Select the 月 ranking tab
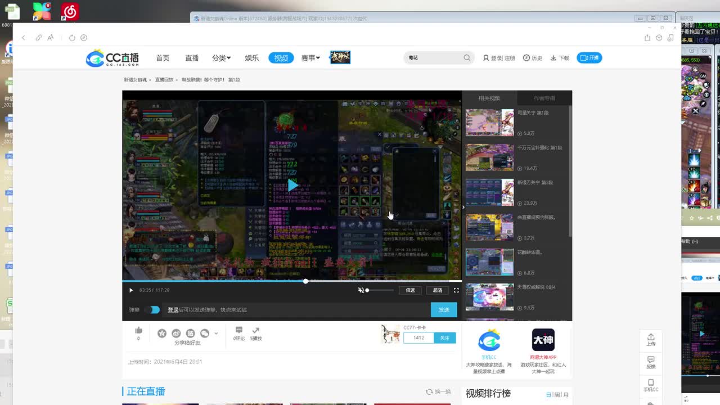 566,395
